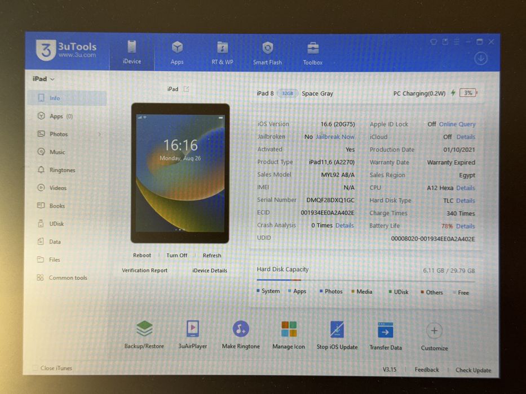Click the Feedback link
Viewport: 526px width, 394px height.
[427, 370]
